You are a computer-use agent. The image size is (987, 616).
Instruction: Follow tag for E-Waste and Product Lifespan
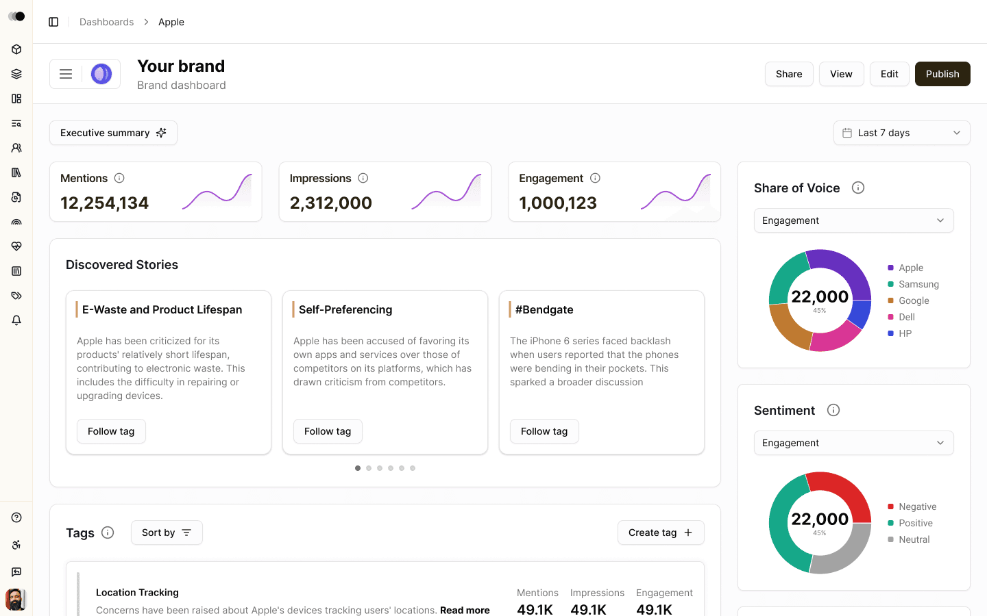(111, 431)
